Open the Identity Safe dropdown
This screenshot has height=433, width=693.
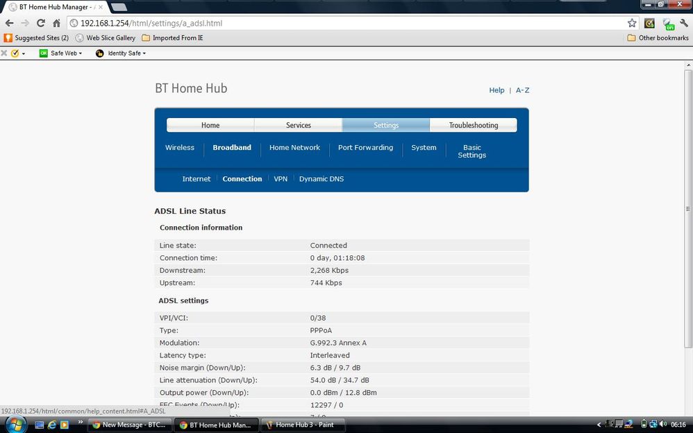[121, 53]
